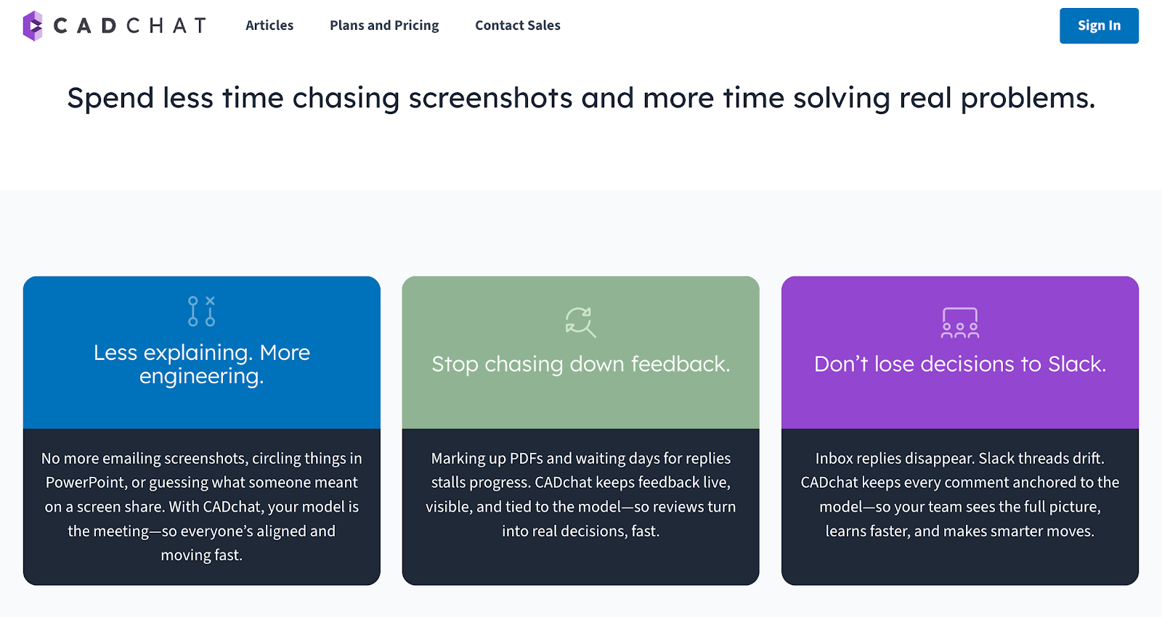
Task: Click the paragraph about Slack threads drifting
Action: pos(960,494)
